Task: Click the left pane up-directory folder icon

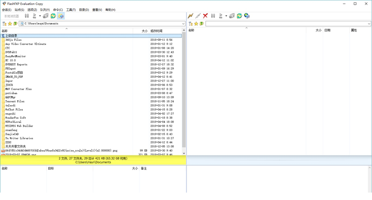Action: (15, 24)
